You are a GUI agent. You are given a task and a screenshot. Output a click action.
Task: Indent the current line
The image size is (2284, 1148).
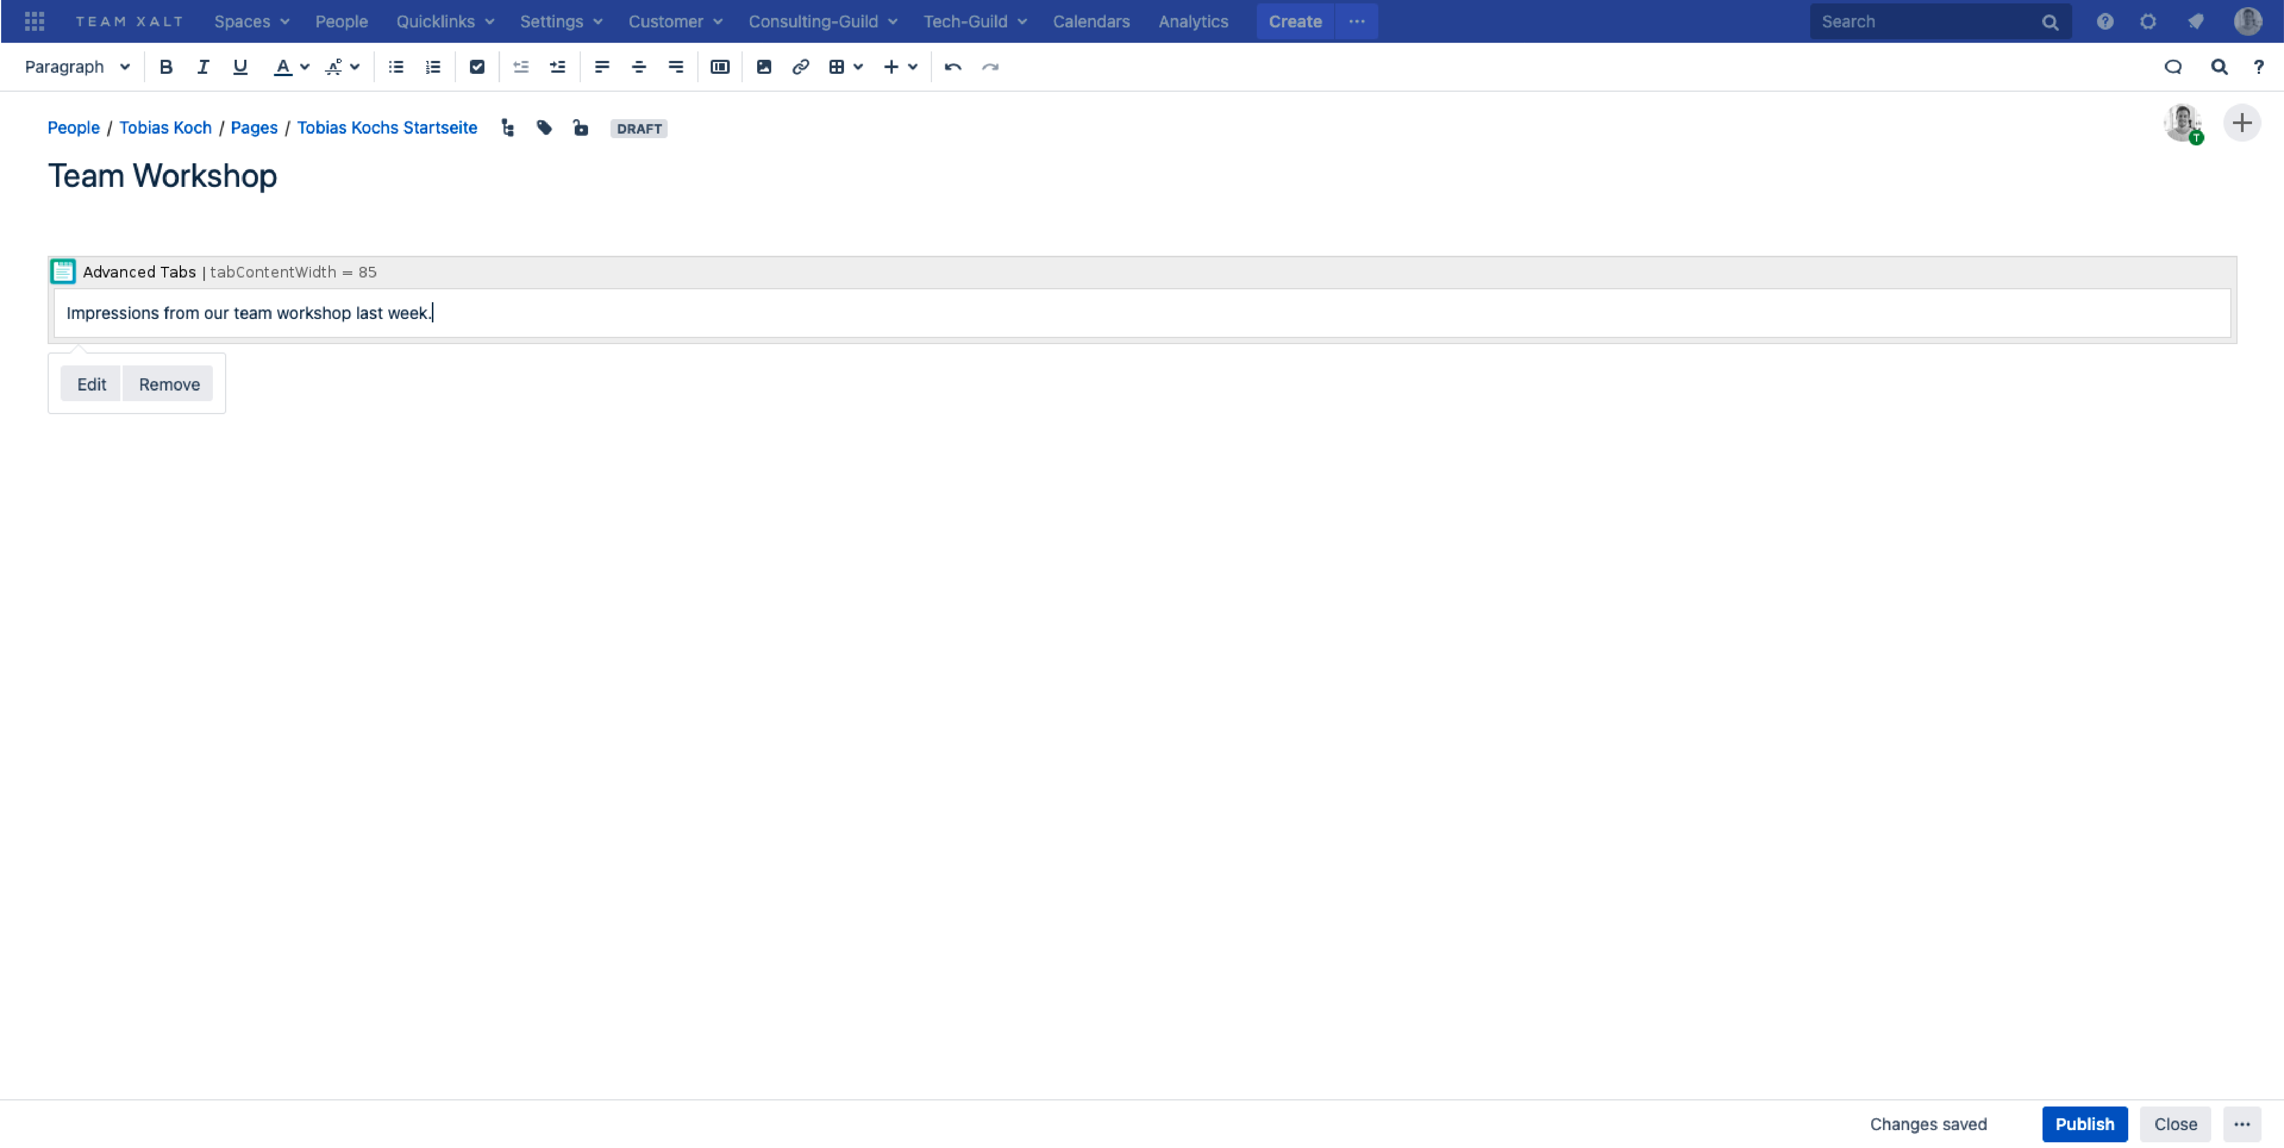point(558,67)
